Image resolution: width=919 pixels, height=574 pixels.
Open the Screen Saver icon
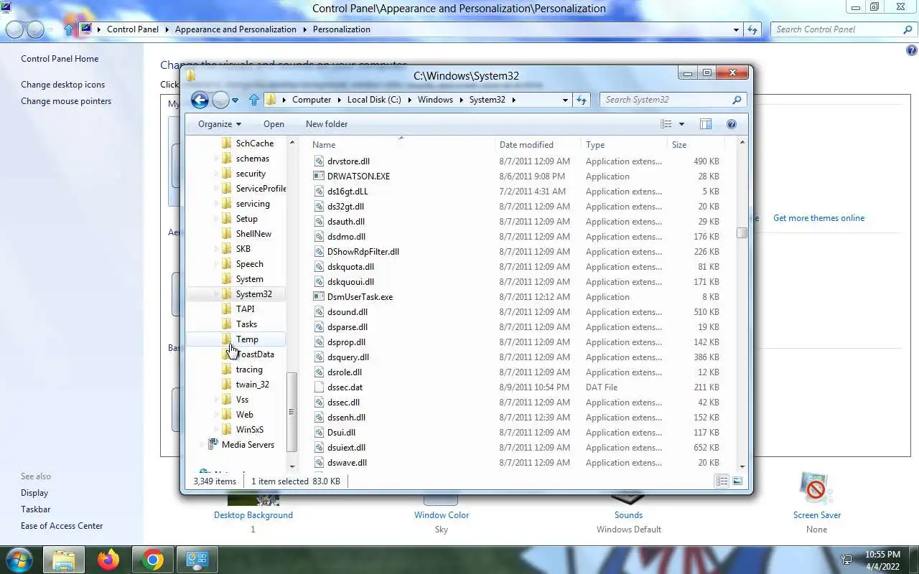coord(816,489)
